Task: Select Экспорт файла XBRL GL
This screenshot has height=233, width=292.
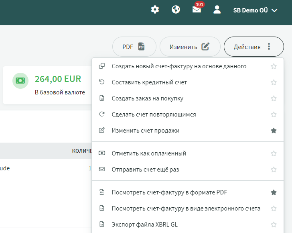Action: tap(188, 225)
